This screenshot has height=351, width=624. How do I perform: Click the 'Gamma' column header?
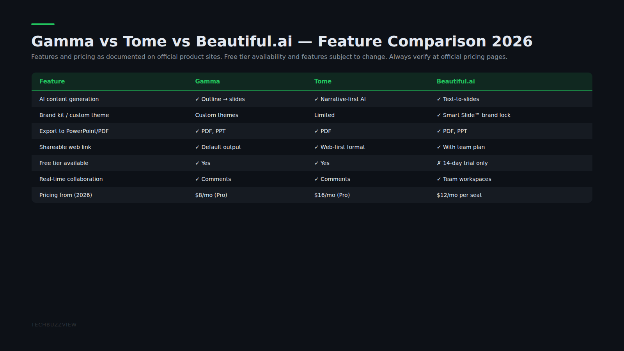207,81
